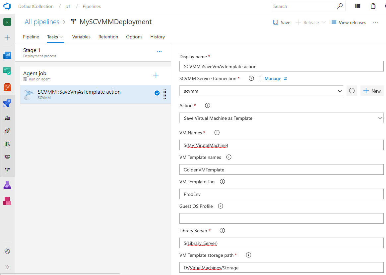
Task: Switch to the Retention tab
Action: tap(108, 37)
